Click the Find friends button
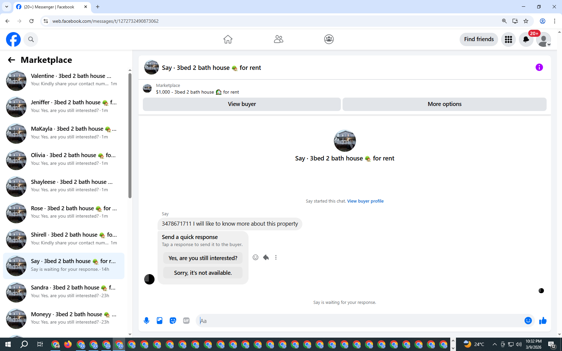This screenshot has height=351, width=562. [x=479, y=39]
